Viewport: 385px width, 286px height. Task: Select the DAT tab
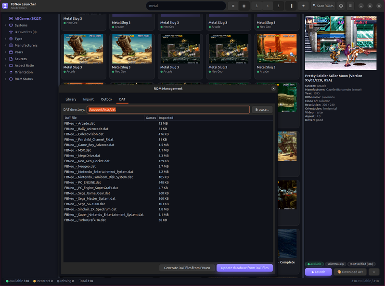click(x=122, y=99)
